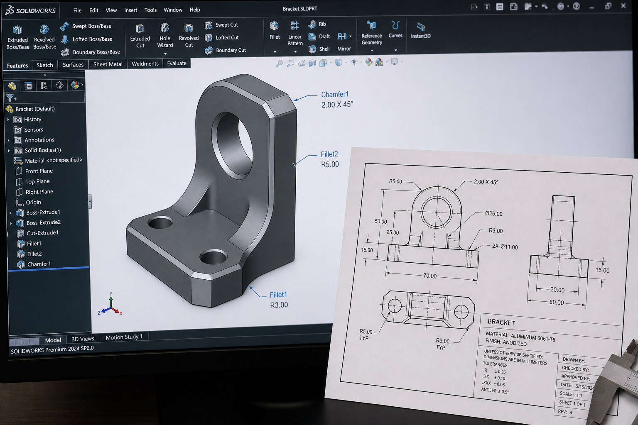Expand the History node
Viewport: 638px width, 425px height.
pos(8,120)
